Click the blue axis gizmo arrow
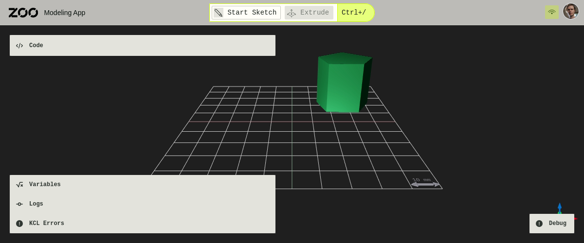This screenshot has width=584, height=243. (x=560, y=207)
